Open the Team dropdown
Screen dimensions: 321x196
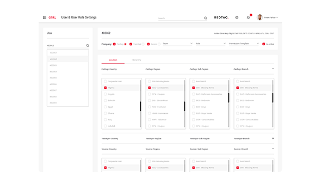pyautogui.click(x=177, y=44)
